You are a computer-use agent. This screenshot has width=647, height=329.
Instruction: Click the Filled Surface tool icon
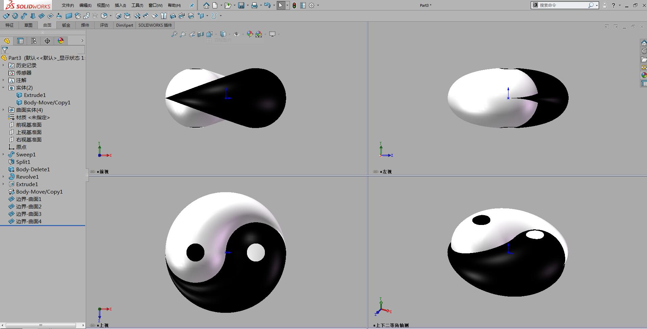(x=50, y=16)
